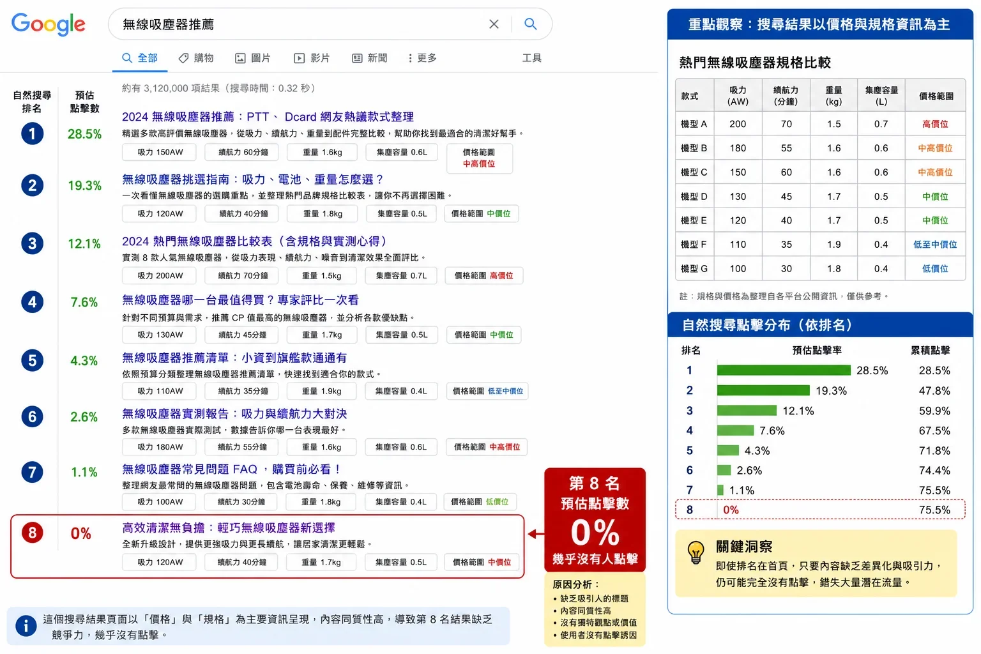Click the 熱門無線吸塵器規格比較 heading
The height and width of the screenshot is (654, 981).
point(755,63)
